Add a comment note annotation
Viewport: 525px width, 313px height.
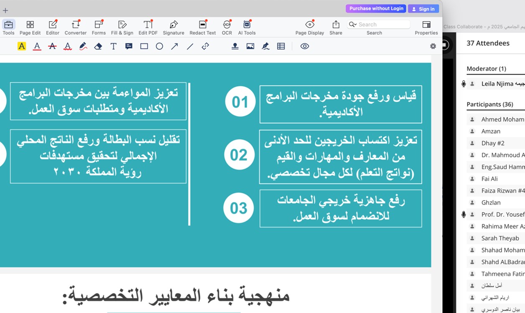pos(129,46)
